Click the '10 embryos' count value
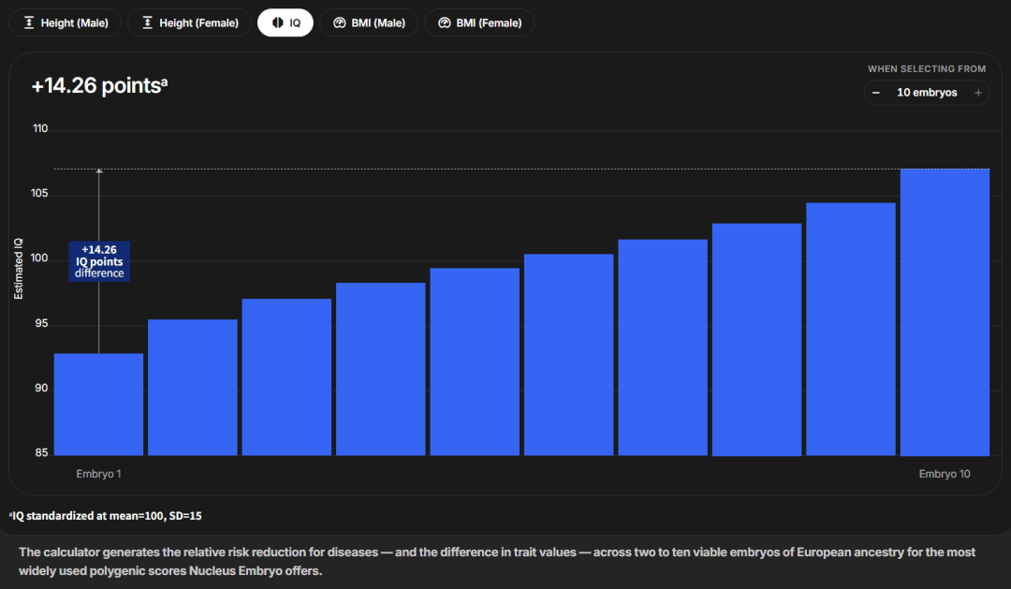 (x=927, y=93)
